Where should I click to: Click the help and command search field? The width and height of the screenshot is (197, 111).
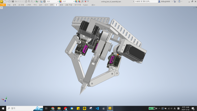(146, 1)
